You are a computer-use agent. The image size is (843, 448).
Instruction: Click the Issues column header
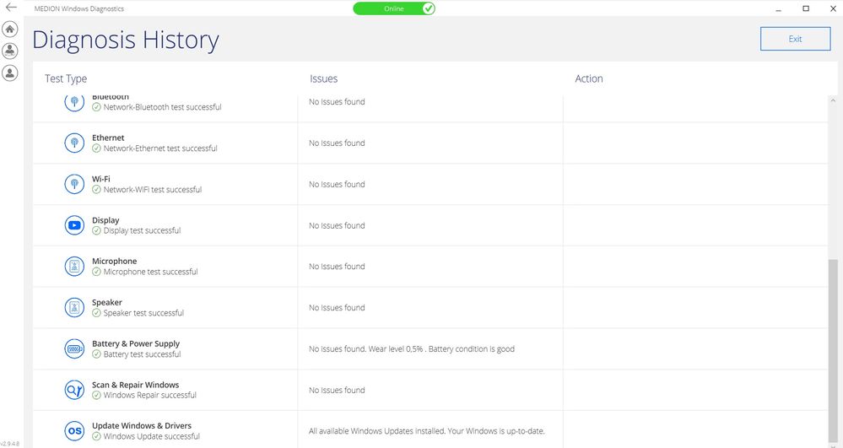323,78
